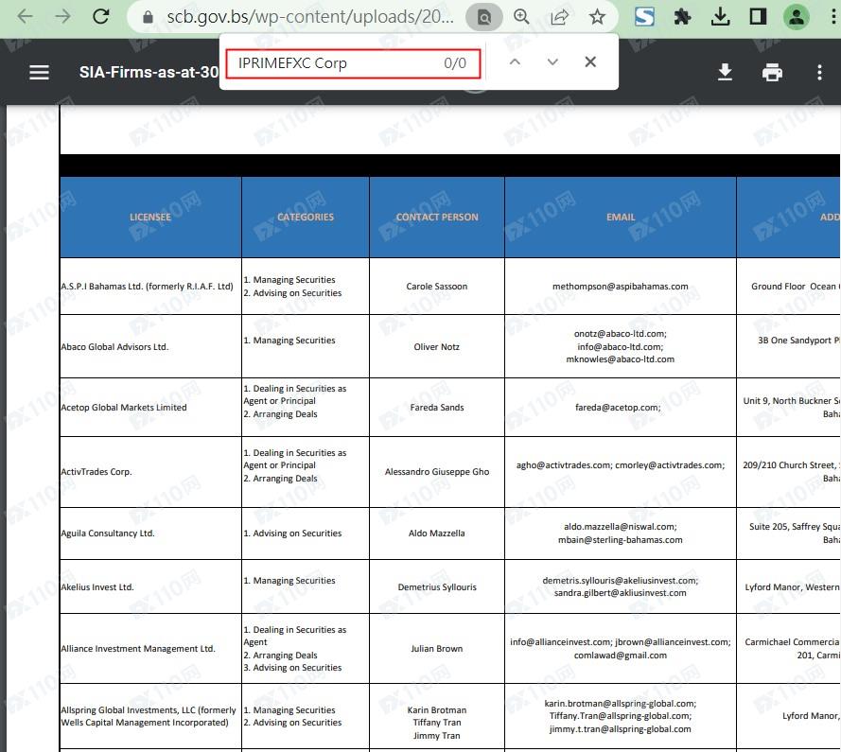Image resolution: width=841 pixels, height=752 pixels.
Task: Go to next find result
Action: click(x=552, y=62)
